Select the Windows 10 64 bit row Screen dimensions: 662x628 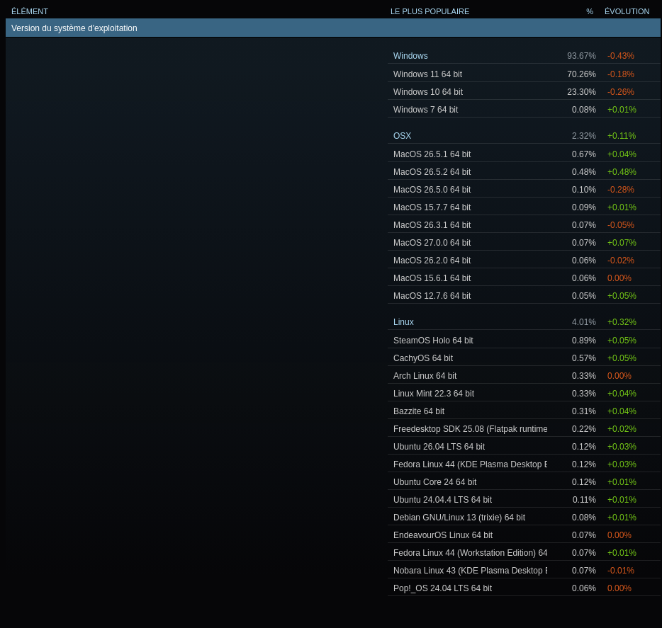coord(524,91)
